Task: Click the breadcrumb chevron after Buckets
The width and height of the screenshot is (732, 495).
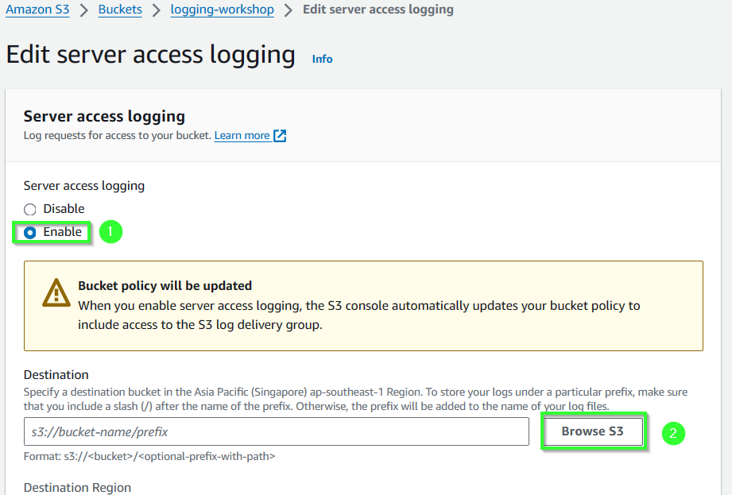Action: point(157,10)
